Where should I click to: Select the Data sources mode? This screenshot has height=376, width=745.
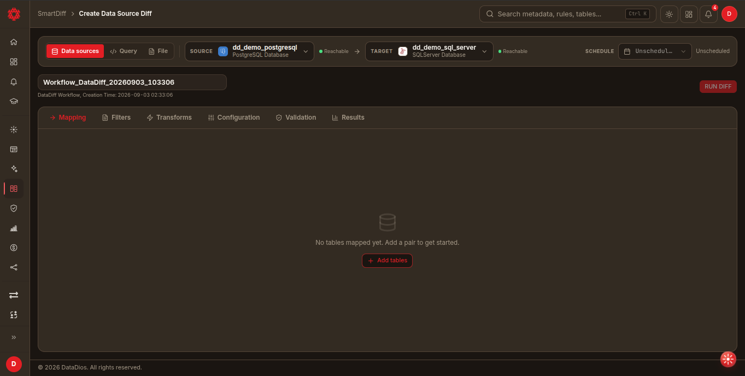pyautogui.click(x=75, y=51)
